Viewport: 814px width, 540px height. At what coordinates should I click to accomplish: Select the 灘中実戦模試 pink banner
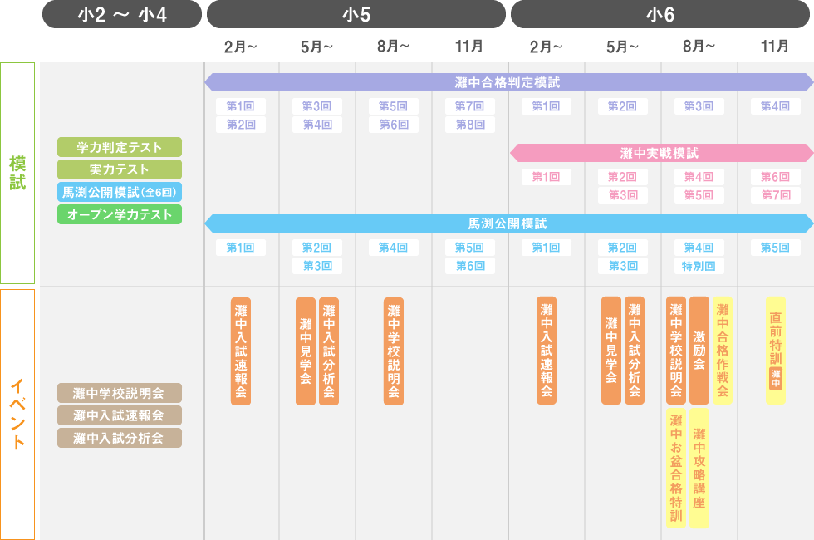tap(660, 153)
